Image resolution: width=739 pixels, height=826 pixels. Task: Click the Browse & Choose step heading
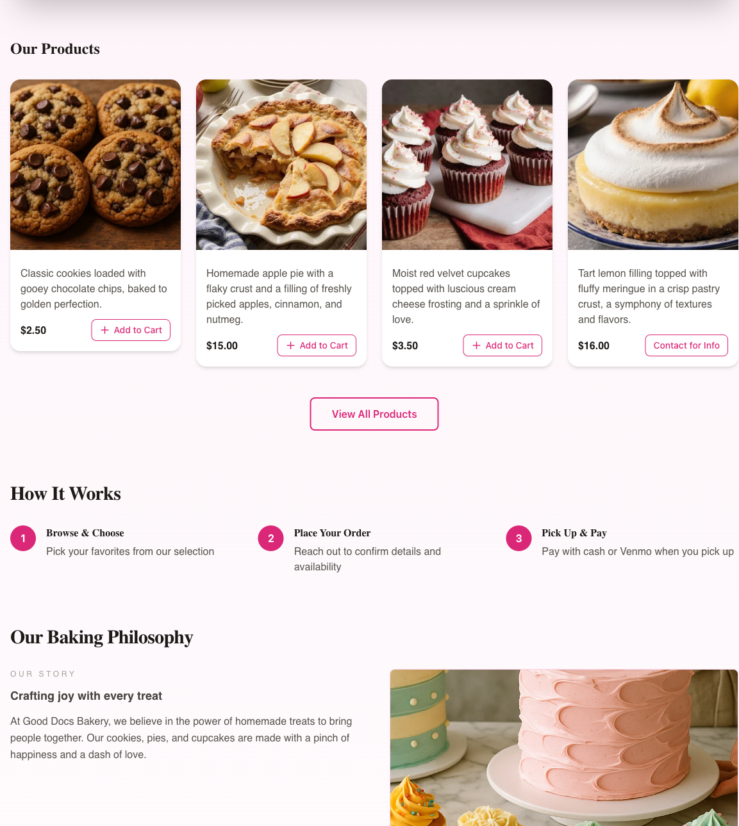point(85,533)
